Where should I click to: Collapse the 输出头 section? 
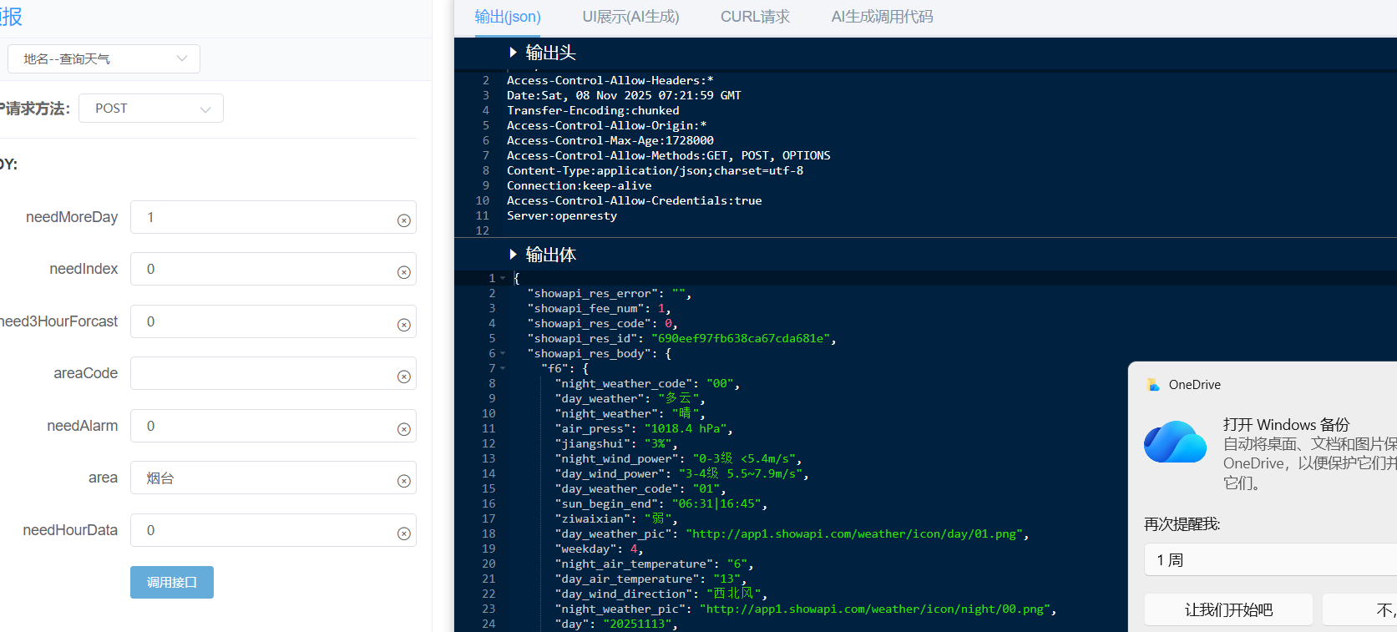click(x=513, y=53)
